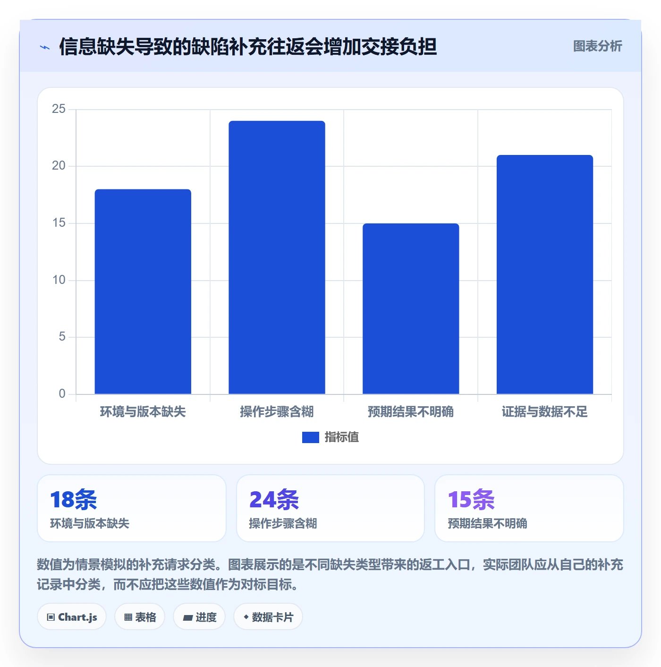Click the 预期结果不明确 bar in chart
661x667 pixels.
click(411, 308)
